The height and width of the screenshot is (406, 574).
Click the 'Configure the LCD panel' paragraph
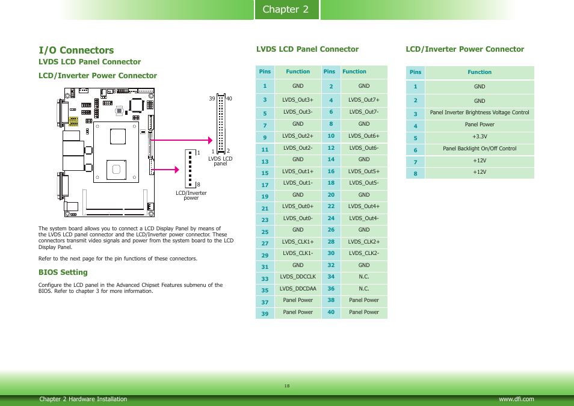[131, 288]
